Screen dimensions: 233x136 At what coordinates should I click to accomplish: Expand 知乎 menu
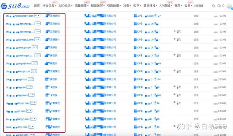click(x=137, y=6)
